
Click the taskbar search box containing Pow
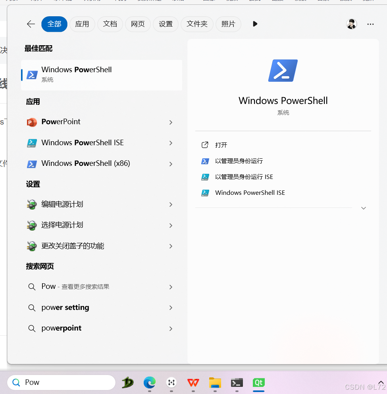click(x=61, y=382)
